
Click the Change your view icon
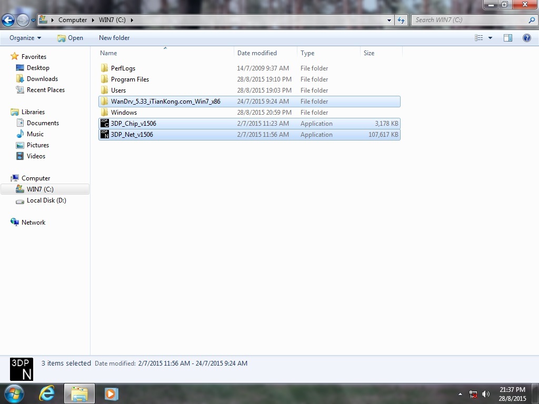coord(479,38)
